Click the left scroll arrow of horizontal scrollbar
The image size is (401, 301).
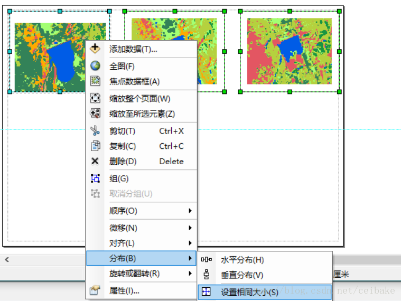(7, 260)
